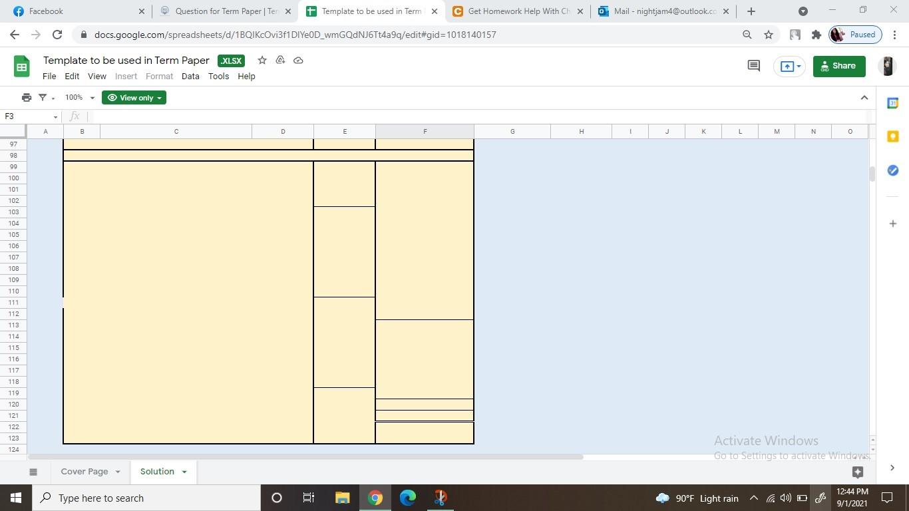Check the cloud document status icon

pyautogui.click(x=298, y=61)
